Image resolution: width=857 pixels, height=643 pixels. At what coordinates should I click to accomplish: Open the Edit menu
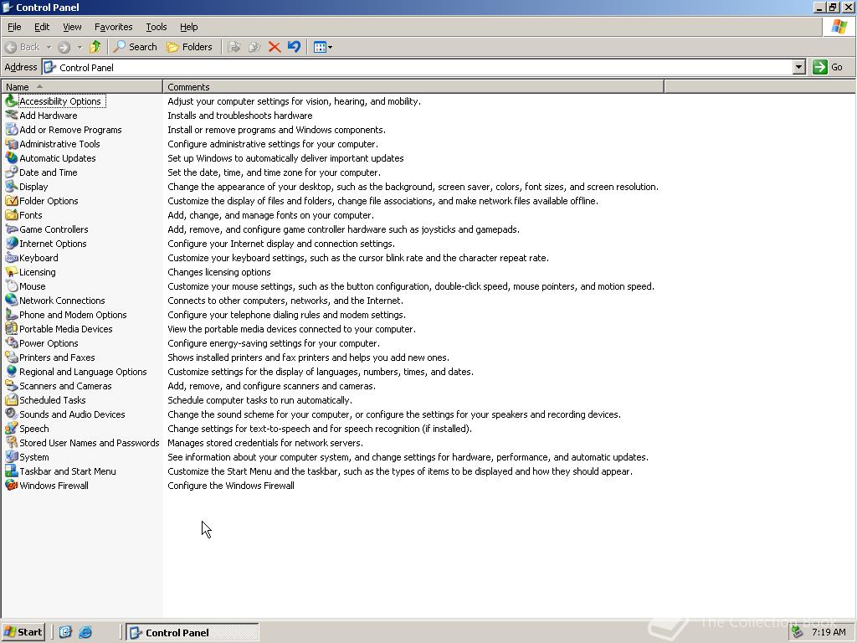42,27
